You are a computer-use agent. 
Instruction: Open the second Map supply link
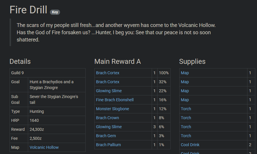coord(185,82)
